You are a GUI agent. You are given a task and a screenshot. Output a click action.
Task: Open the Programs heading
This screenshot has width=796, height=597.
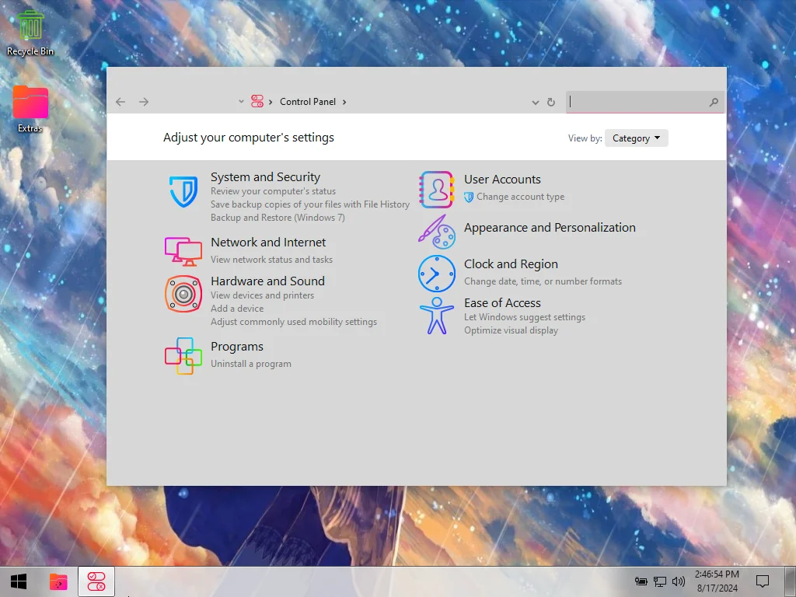(237, 347)
